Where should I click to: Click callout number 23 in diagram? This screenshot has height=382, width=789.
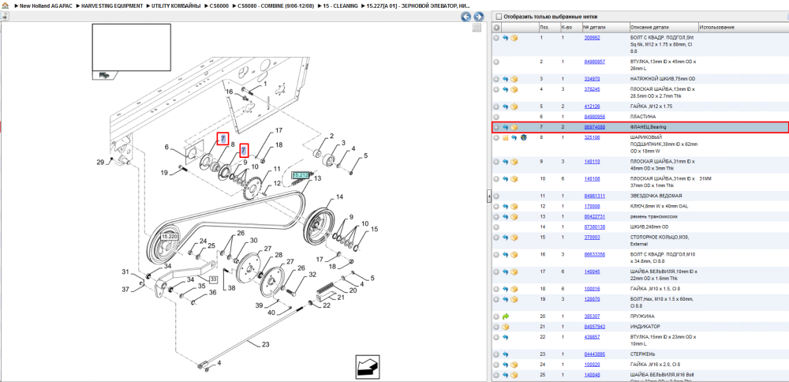click(x=266, y=345)
